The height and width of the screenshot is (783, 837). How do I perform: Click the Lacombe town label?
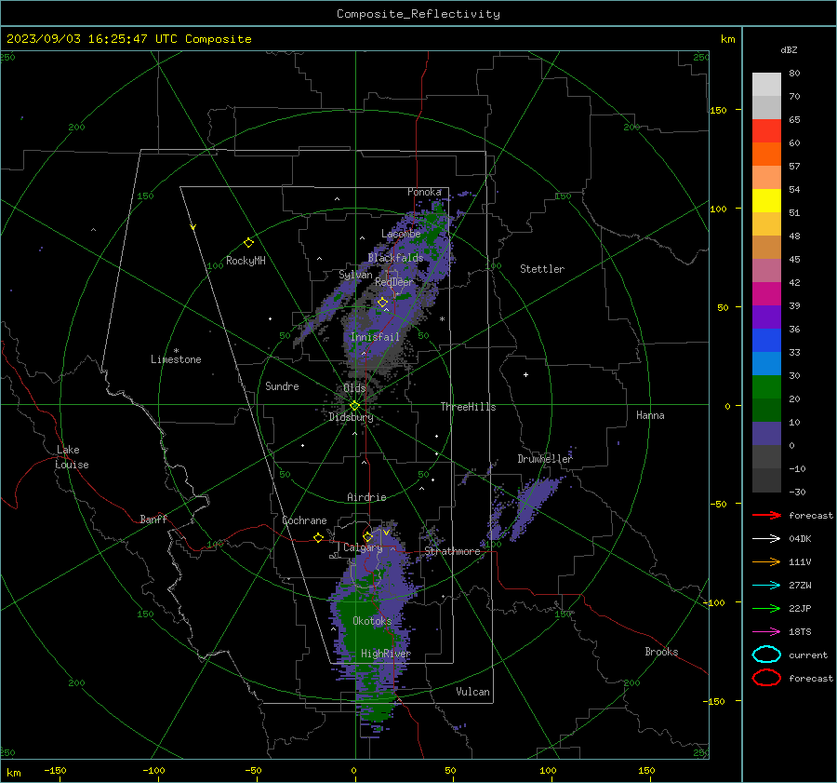(401, 234)
